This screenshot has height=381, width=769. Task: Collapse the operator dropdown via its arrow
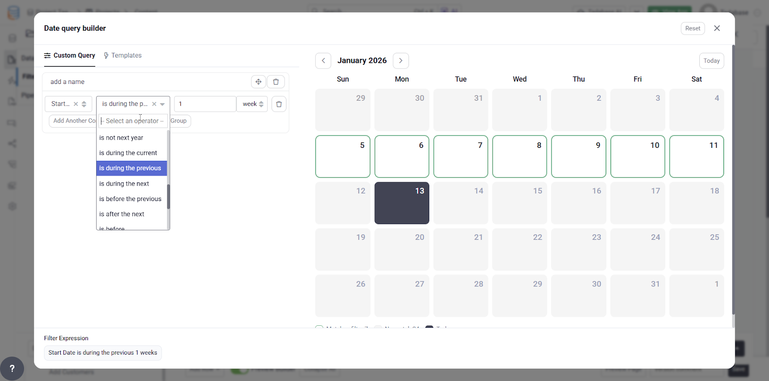click(x=163, y=104)
